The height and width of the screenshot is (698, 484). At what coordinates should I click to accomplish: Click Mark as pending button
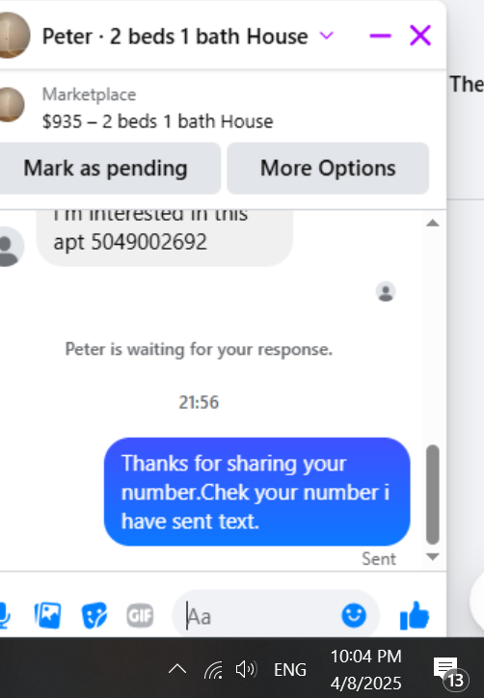click(x=106, y=169)
